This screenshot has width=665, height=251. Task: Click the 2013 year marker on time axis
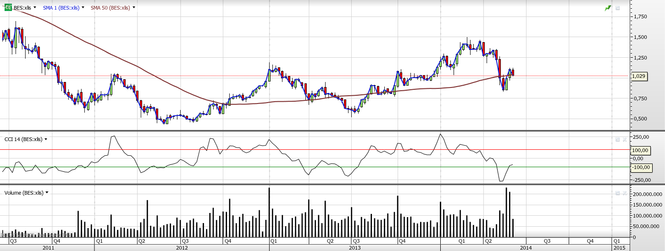[355, 248]
